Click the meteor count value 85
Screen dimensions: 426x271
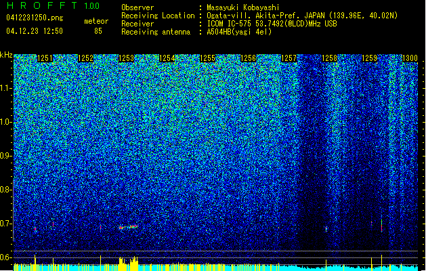coord(98,31)
